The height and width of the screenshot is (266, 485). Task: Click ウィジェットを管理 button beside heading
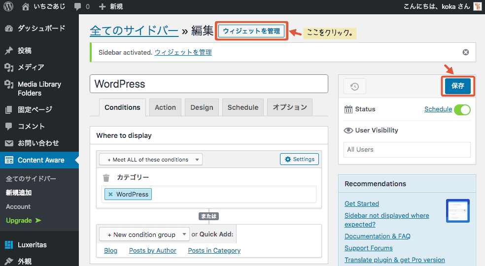[x=251, y=31]
